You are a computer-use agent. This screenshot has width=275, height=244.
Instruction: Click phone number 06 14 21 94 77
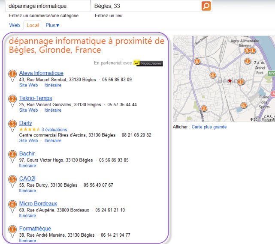115,235
